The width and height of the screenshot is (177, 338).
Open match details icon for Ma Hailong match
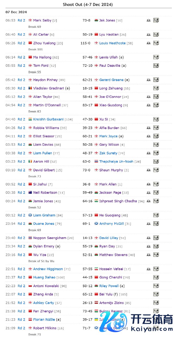(x=156, y=57)
